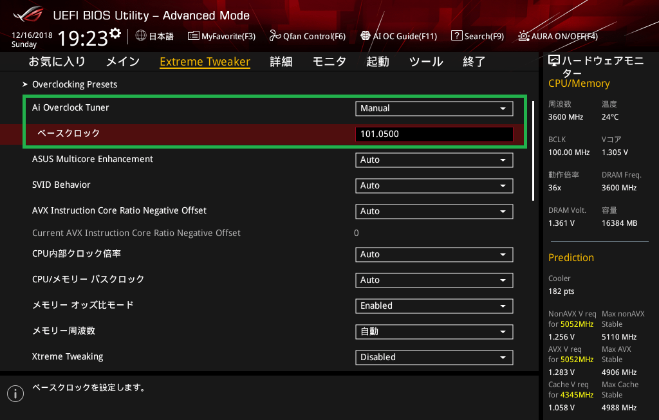Open ASUS Multicore Enhancement dropdown
The height and width of the screenshot is (420, 659).
point(434,160)
